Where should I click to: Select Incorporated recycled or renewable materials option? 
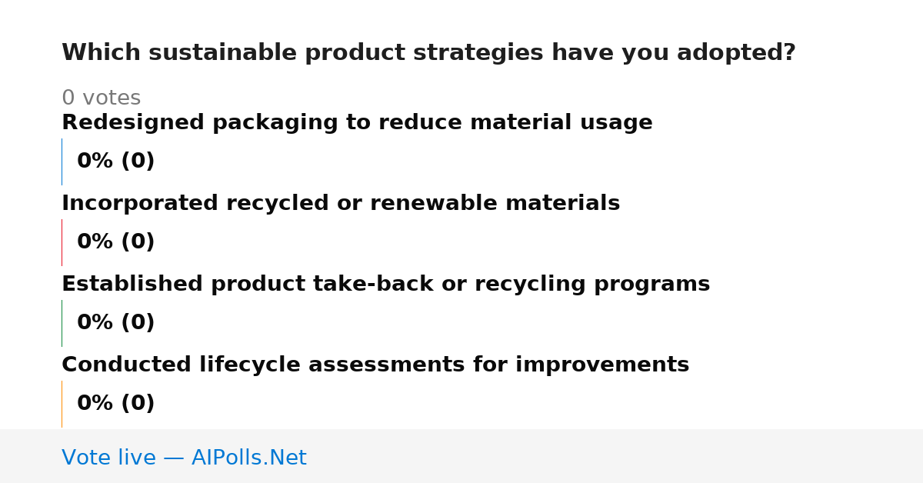[341, 203]
